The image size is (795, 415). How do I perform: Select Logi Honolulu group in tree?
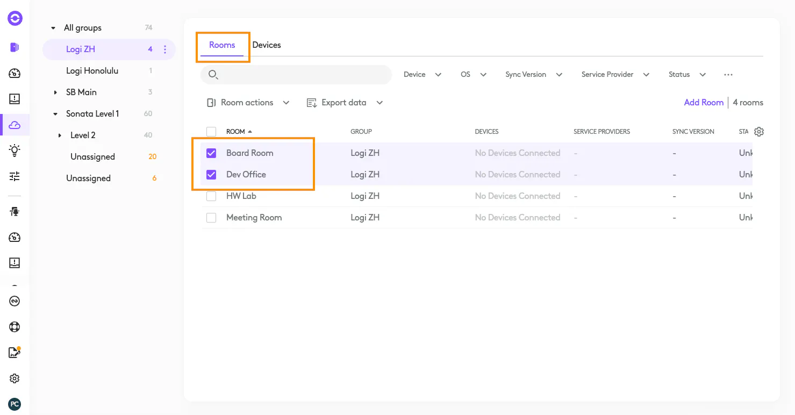coord(92,71)
